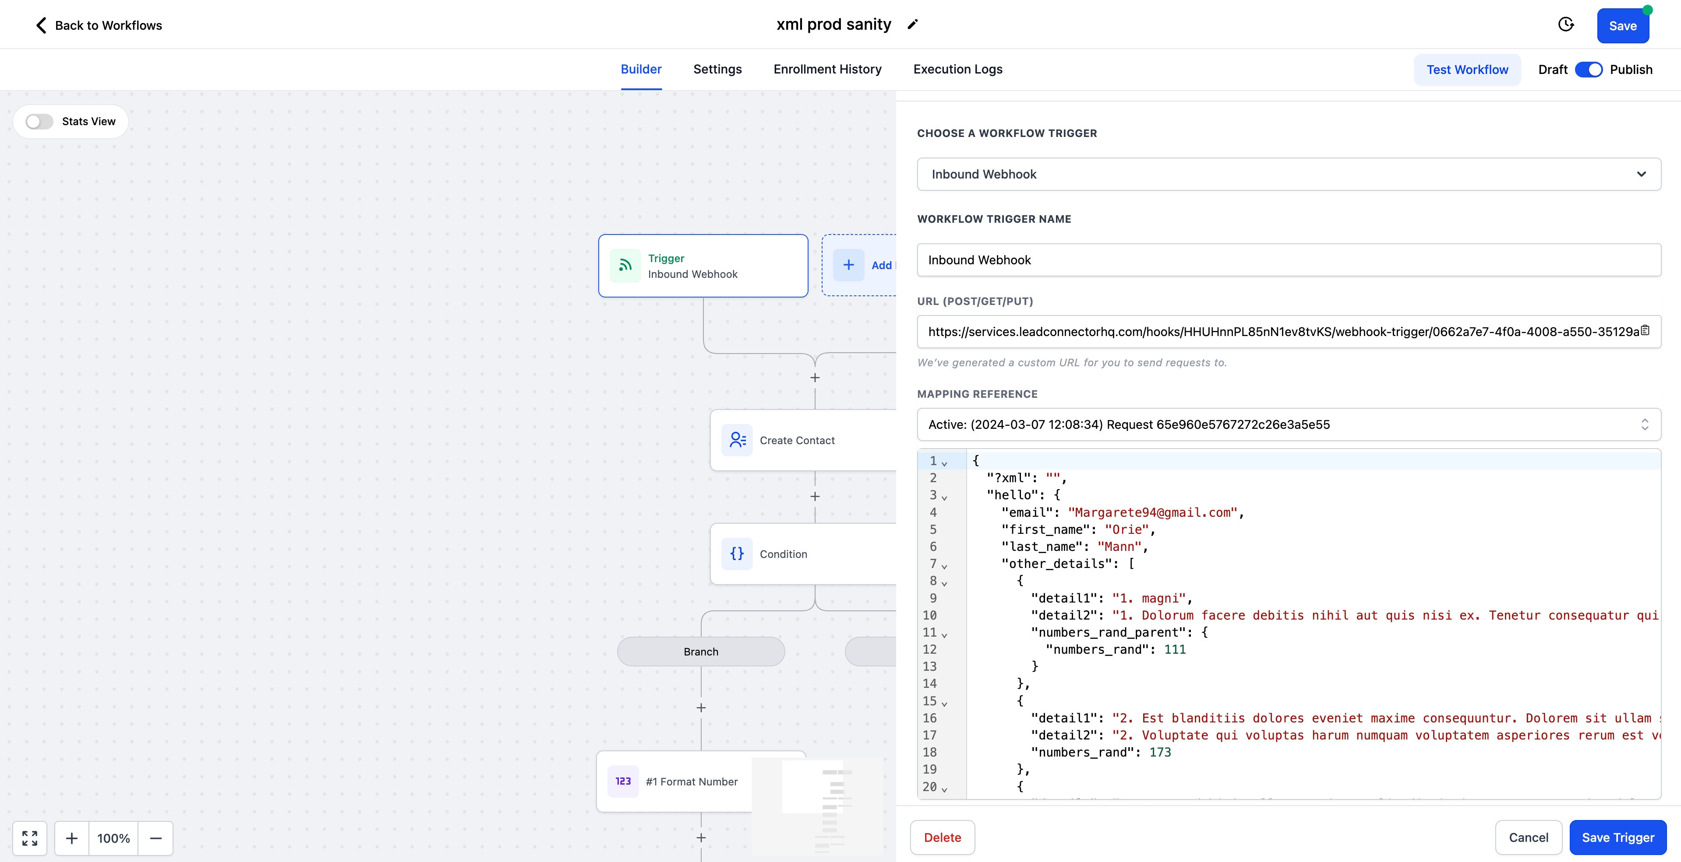Image resolution: width=1681 pixels, height=862 pixels.
Task: Switch to the Execution Logs tab
Action: tap(957, 69)
